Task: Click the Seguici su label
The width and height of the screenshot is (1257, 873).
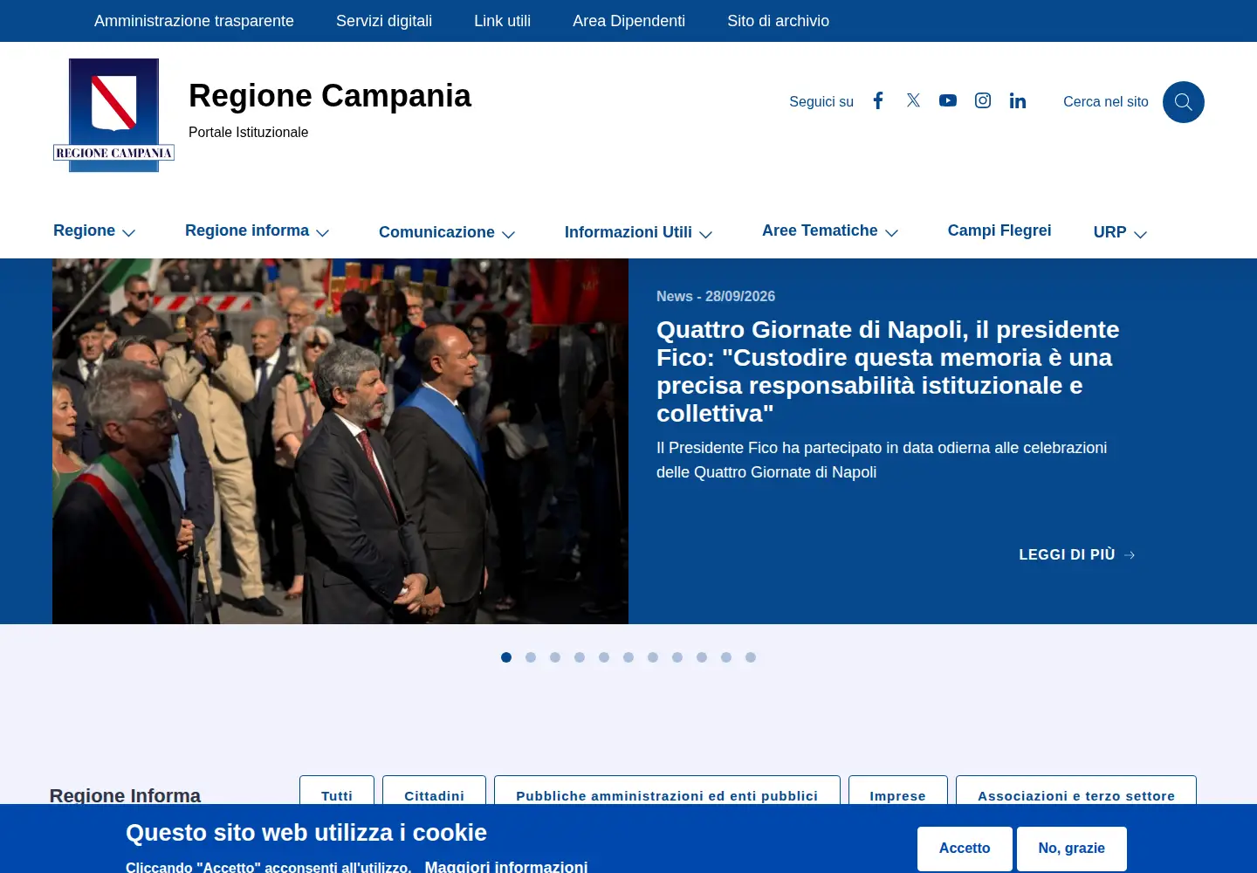Action: click(821, 101)
